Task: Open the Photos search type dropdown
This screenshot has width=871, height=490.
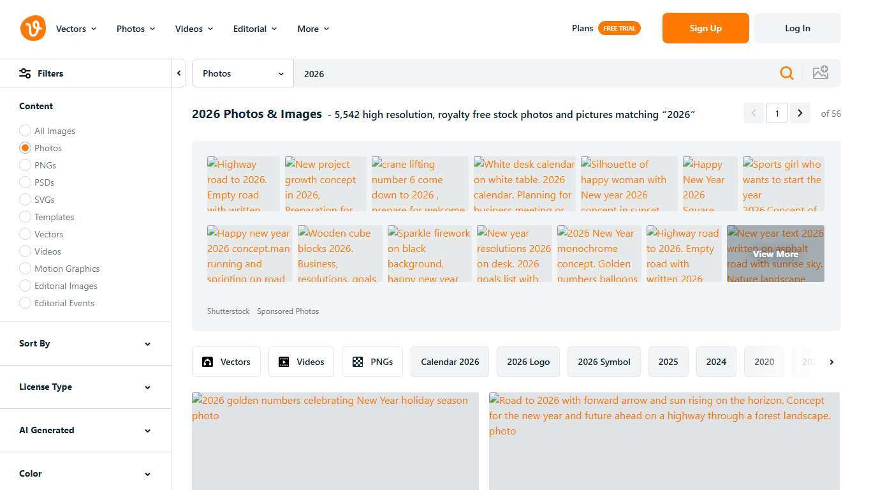Action: pyautogui.click(x=242, y=73)
